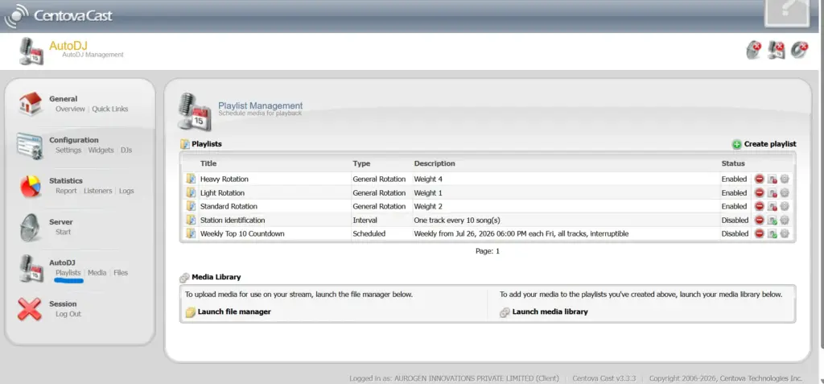The height and width of the screenshot is (384, 824).
Task: Click the General house icon in sidebar
Action: (30, 104)
